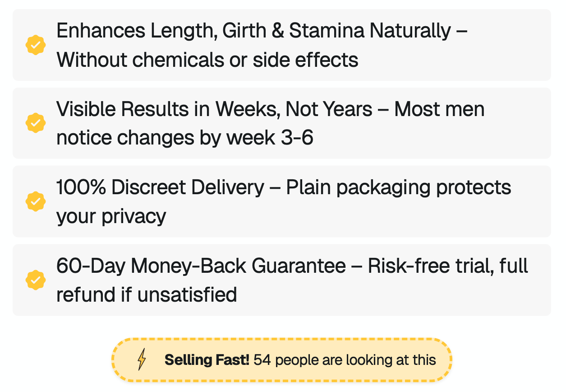
Task: Click the "notice changes by week 3-6" line
Action: (x=185, y=138)
